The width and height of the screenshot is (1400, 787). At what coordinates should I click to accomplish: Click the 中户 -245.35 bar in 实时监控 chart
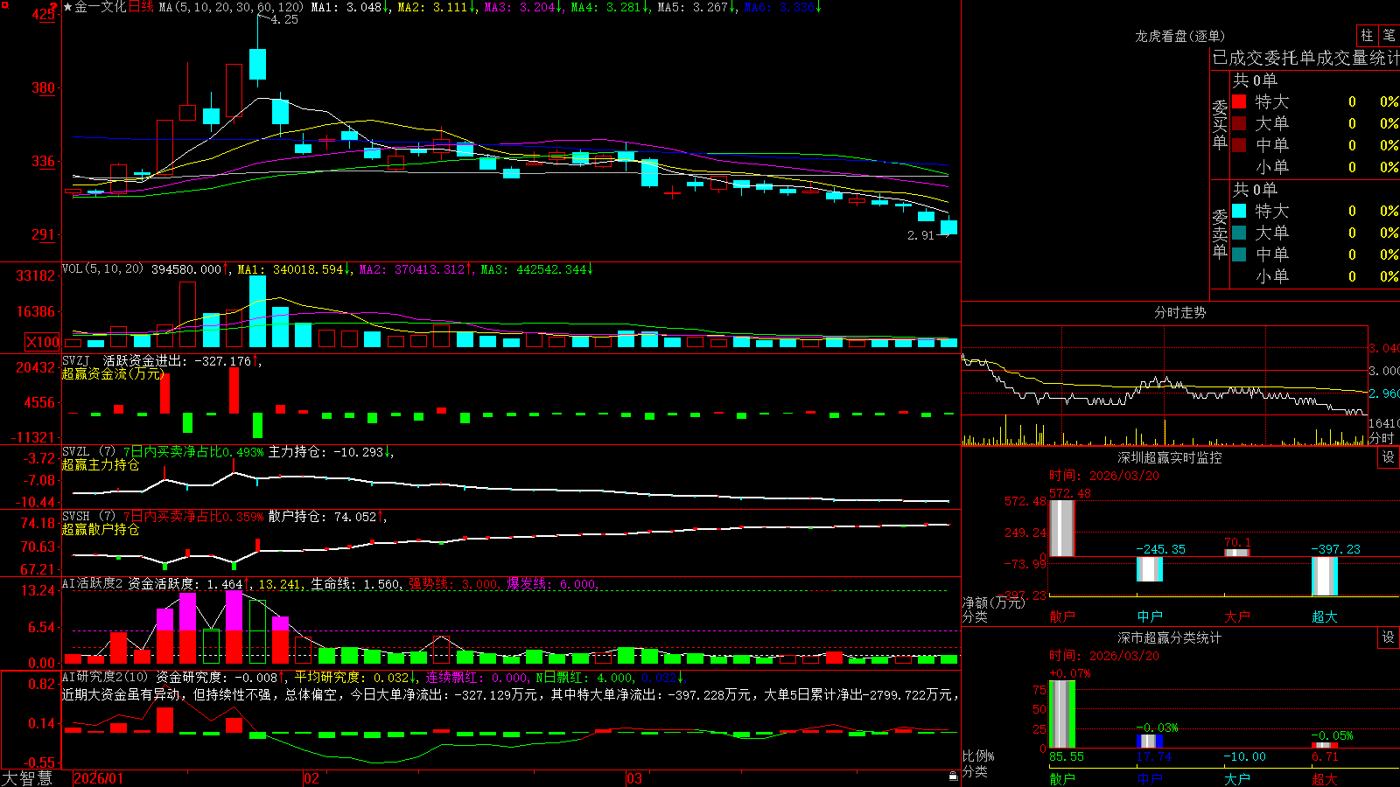[x=1149, y=569]
